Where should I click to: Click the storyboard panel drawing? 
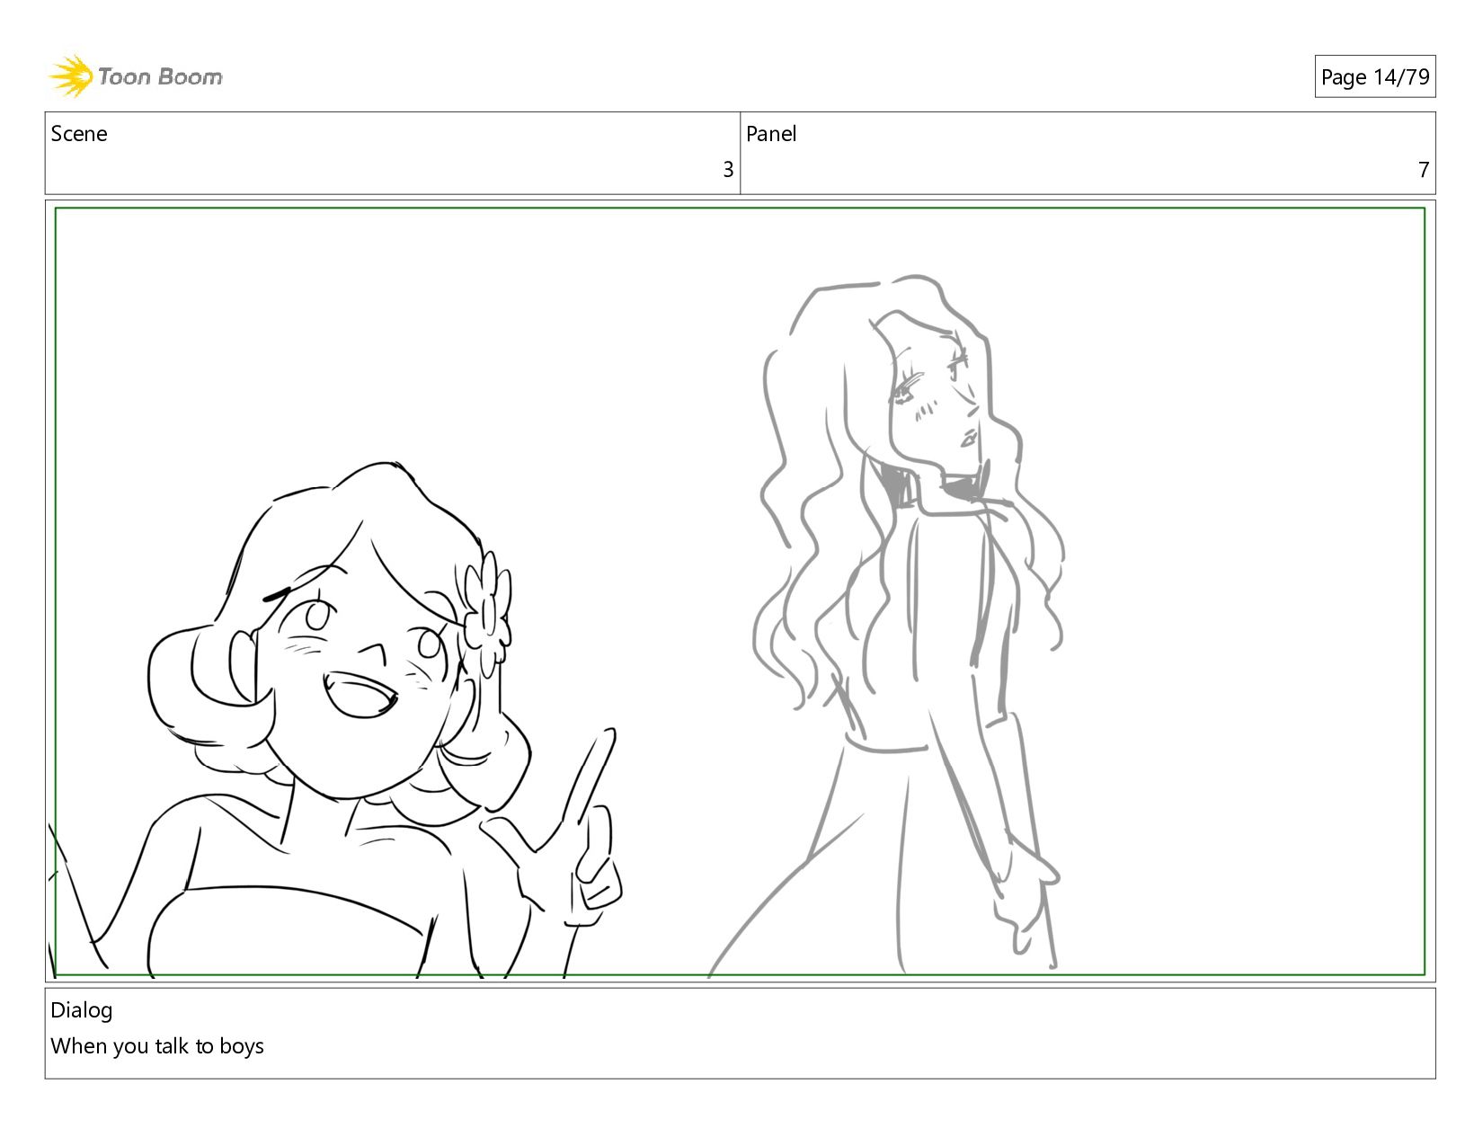pyautogui.click(x=740, y=591)
